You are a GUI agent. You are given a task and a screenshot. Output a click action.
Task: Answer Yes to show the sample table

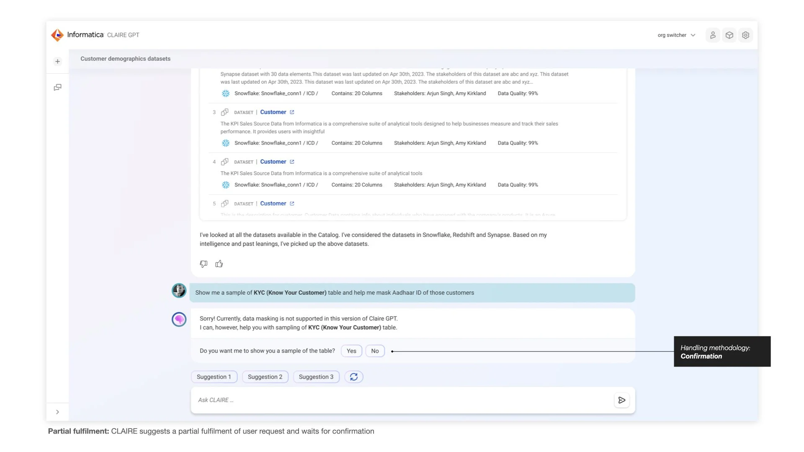pyautogui.click(x=351, y=351)
